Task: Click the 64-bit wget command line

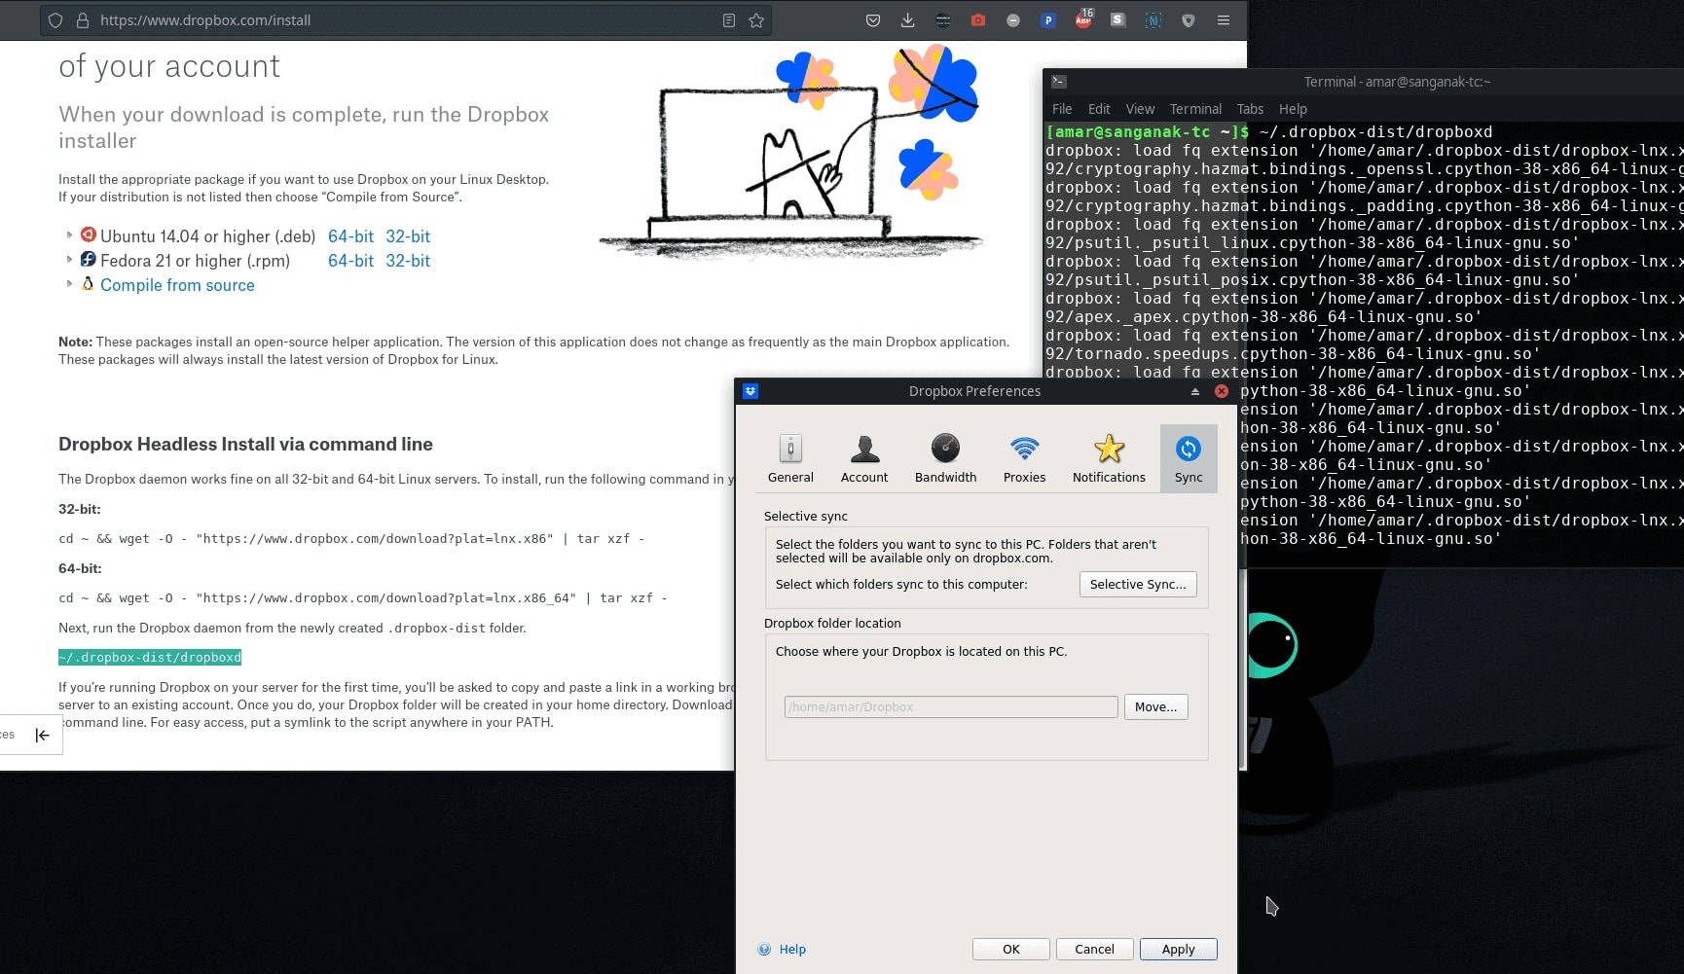Action: pos(363,597)
